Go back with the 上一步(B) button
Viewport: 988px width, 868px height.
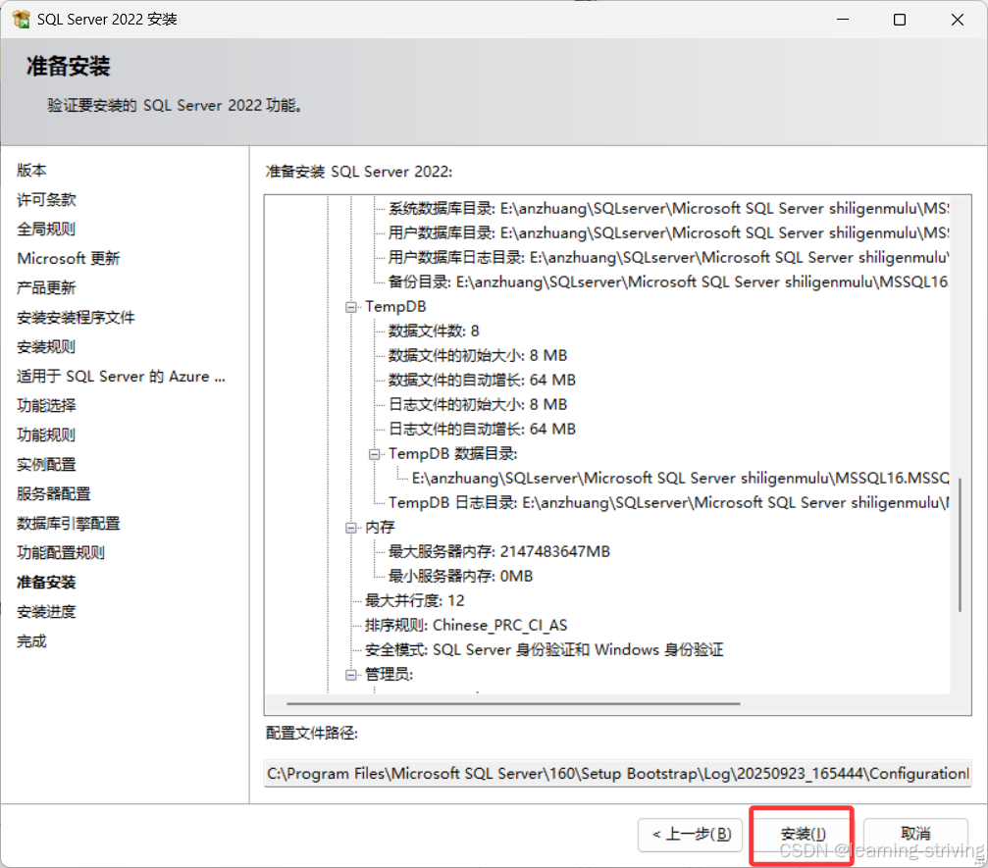[691, 834]
